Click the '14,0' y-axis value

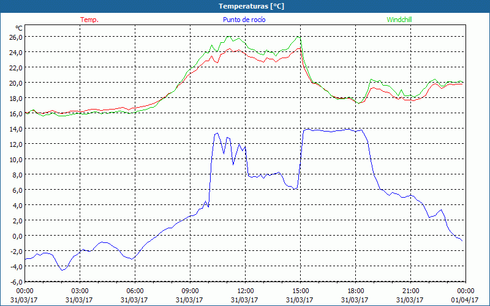click(16, 129)
